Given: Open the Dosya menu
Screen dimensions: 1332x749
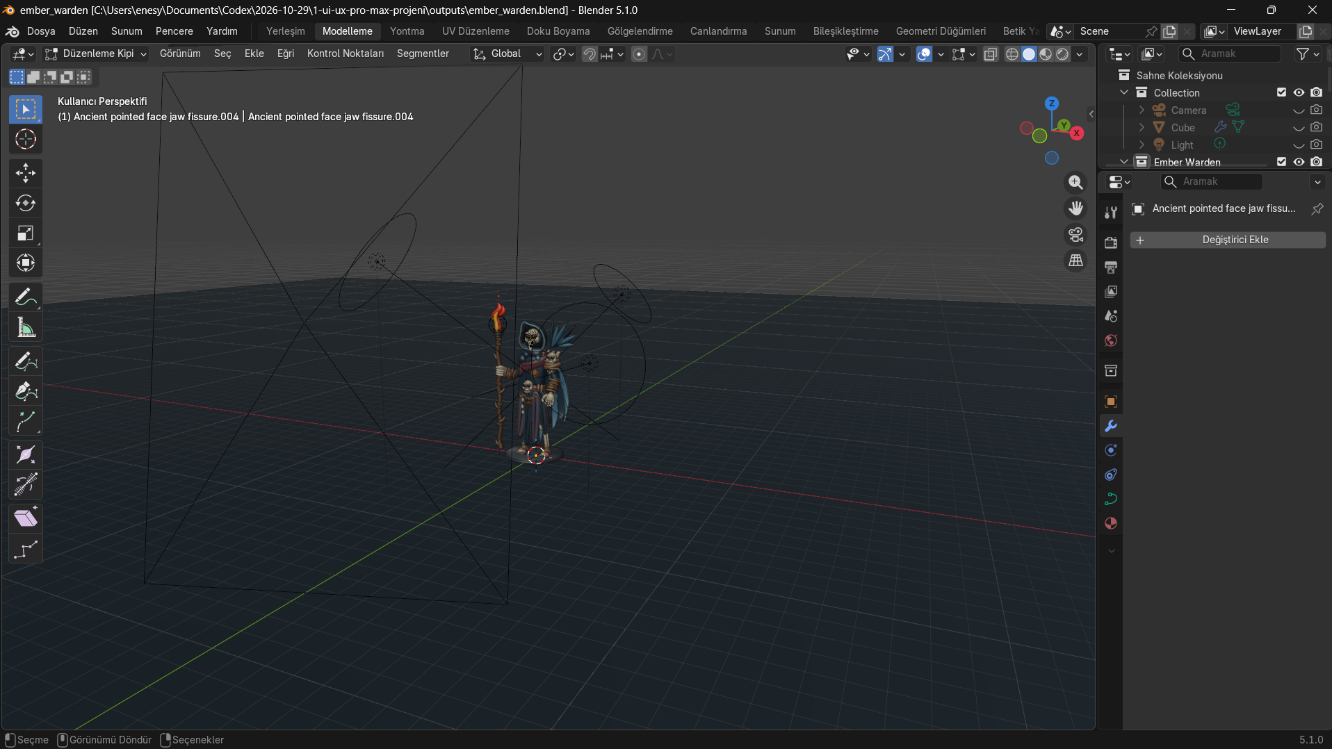Looking at the screenshot, I should point(41,31).
